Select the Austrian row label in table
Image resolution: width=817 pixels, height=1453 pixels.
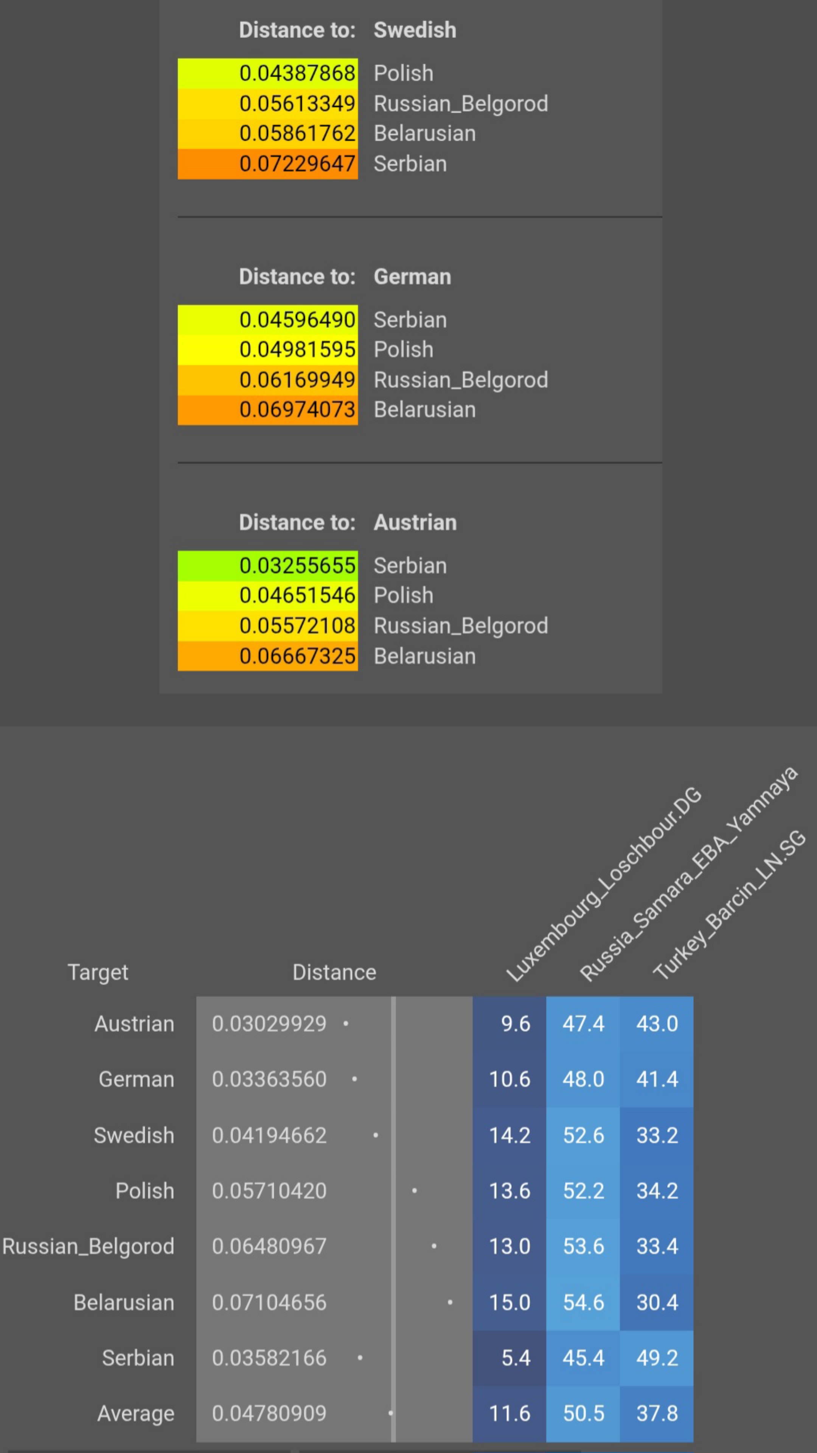pyautogui.click(x=134, y=1024)
